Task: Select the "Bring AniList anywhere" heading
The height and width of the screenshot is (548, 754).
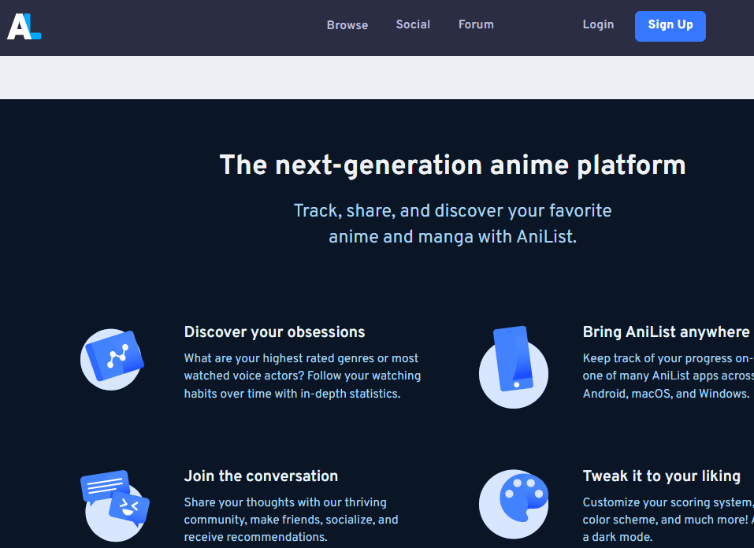Action: 666,332
